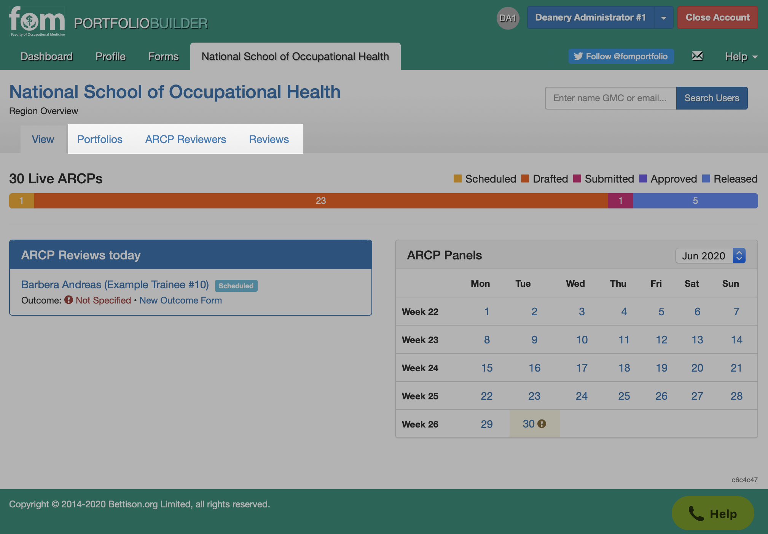Click the Scheduled legend color swatch
The image size is (768, 534).
pyautogui.click(x=457, y=178)
